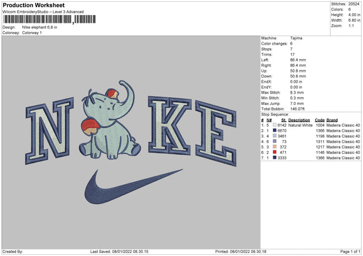The height and width of the screenshot is (256, 363).
Task: Click the EndY value '0.00 in'
Action: click(x=296, y=87)
